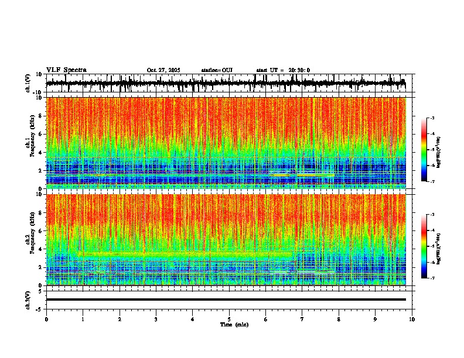Image resolution: width=464 pixels, height=358 pixels.
Task: Click the "ch.1(V)" axis label
Action: (x=28, y=83)
